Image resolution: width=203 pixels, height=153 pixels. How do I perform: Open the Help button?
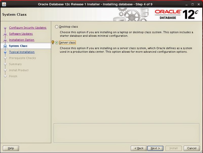[x=11, y=148]
